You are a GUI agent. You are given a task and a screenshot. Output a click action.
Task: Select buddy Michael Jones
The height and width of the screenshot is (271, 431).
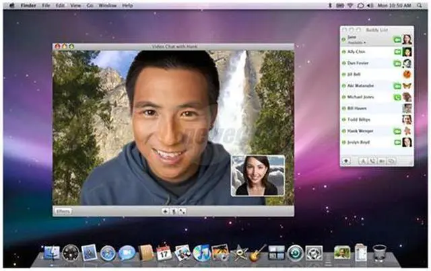[x=376, y=97]
